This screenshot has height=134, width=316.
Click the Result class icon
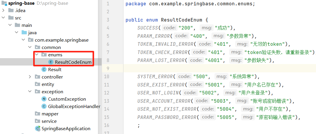[44, 70]
